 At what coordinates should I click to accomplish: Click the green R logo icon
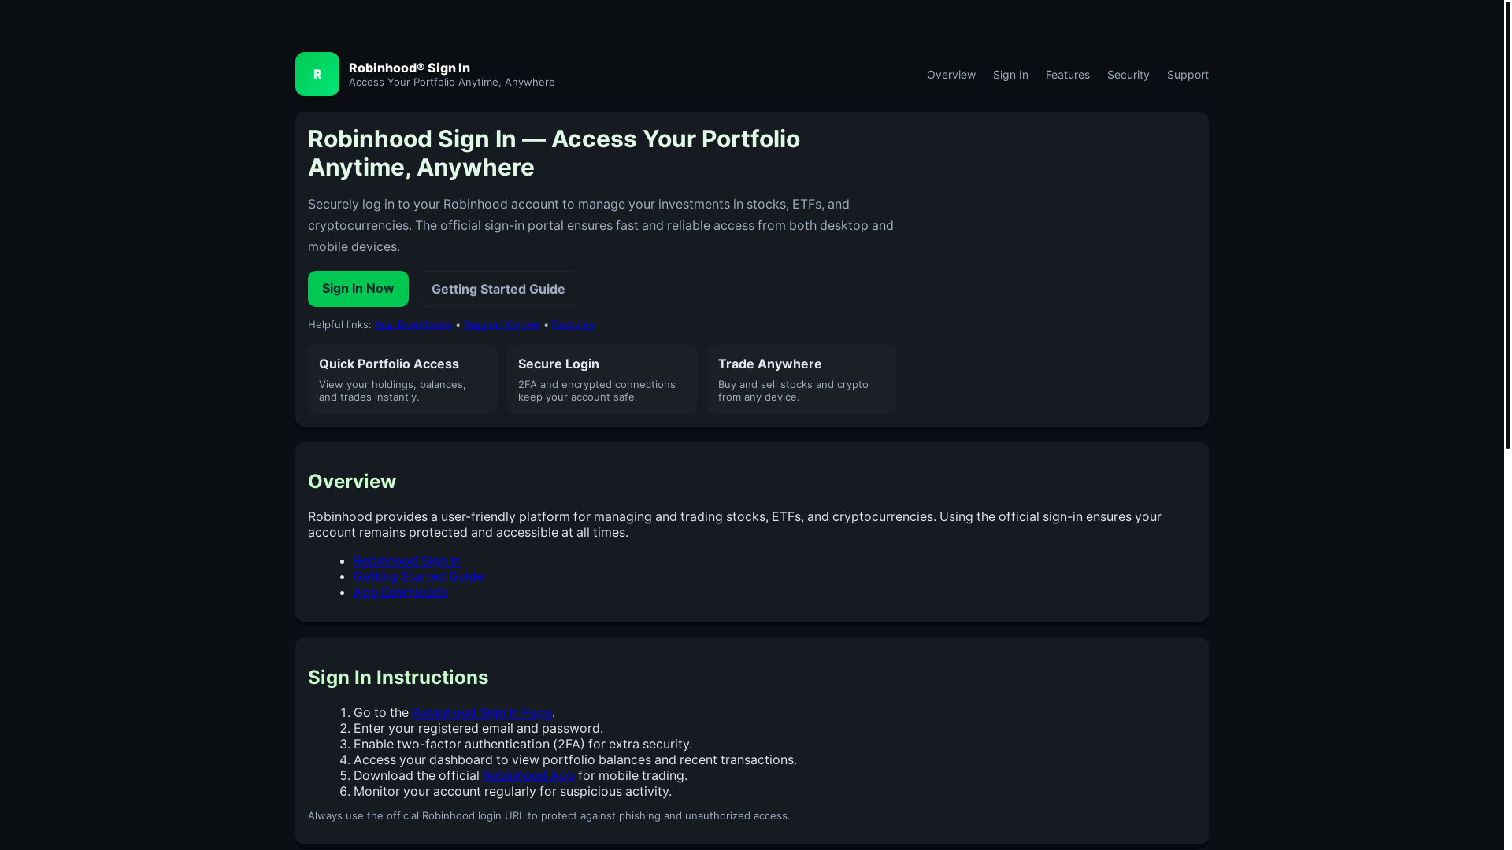click(317, 74)
